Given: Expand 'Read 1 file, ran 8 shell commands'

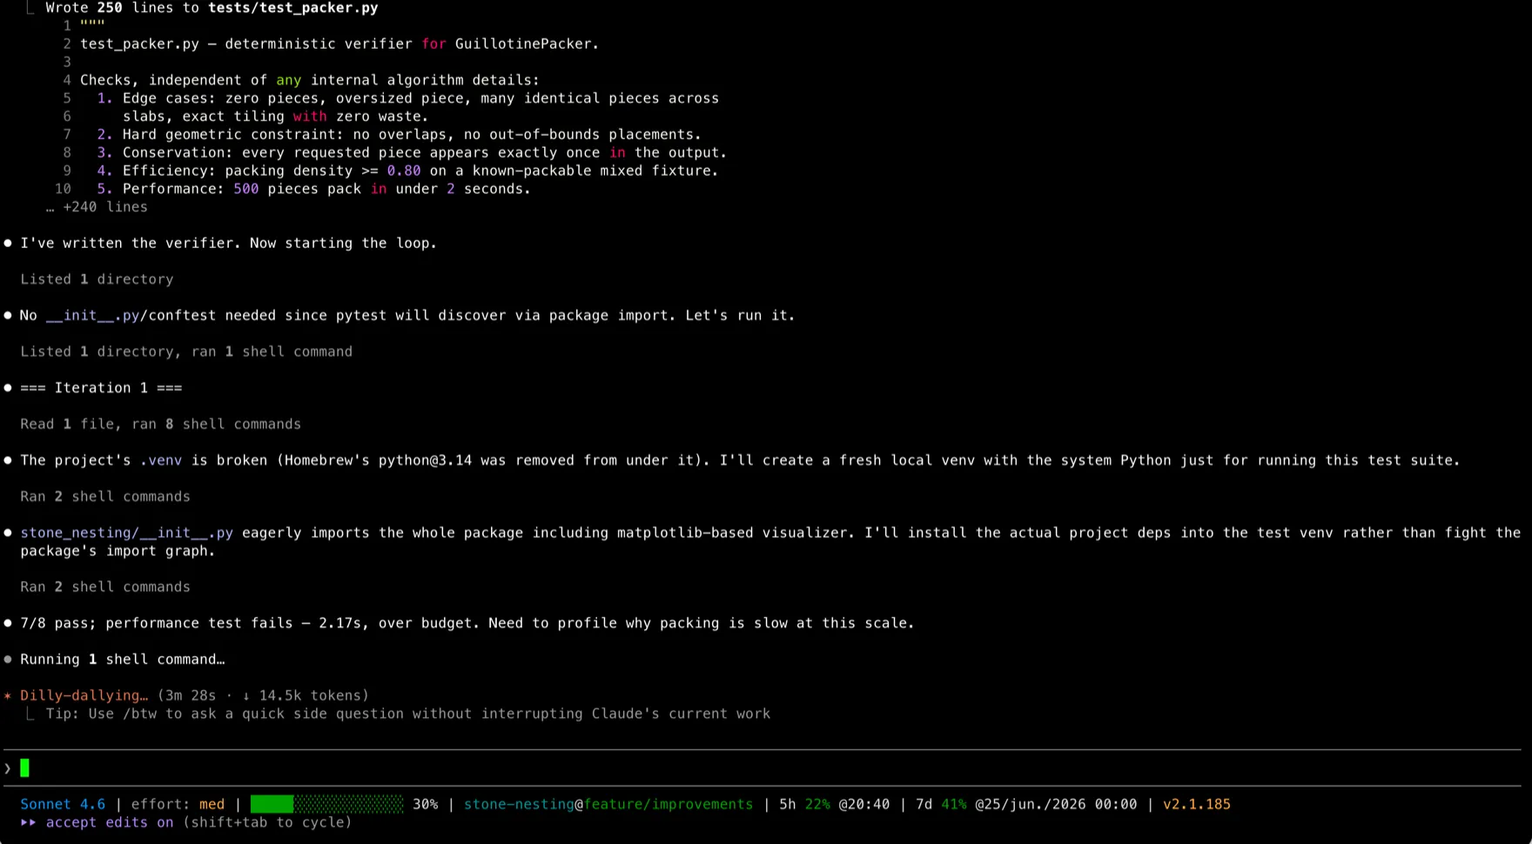Looking at the screenshot, I should (x=160, y=424).
